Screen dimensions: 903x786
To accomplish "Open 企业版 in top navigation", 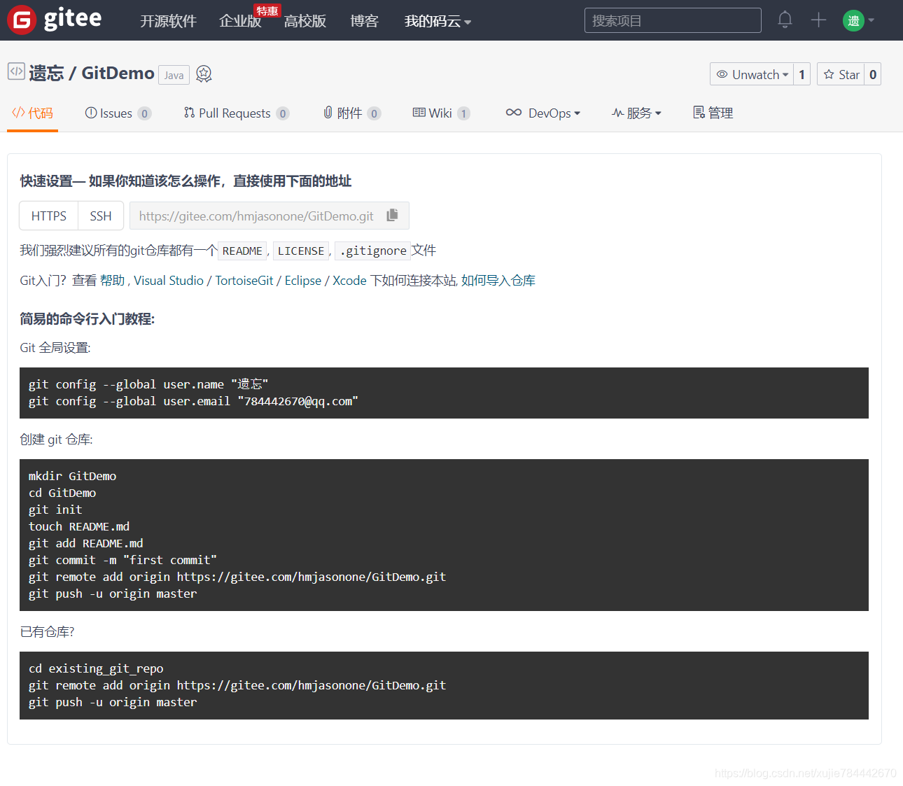I will [x=239, y=22].
